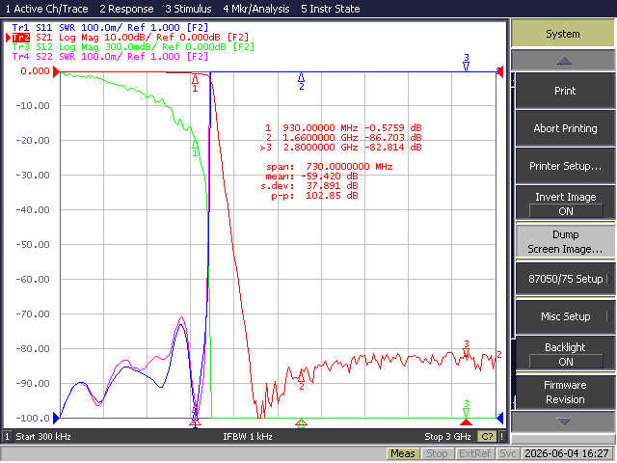Click the -50.00 Y-axis scale label

[33, 244]
